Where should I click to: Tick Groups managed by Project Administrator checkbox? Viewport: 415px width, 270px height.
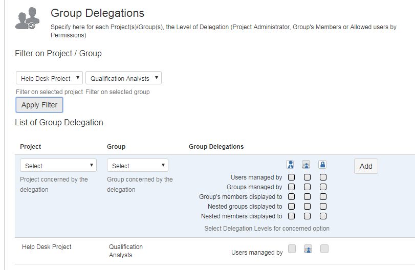(291, 187)
